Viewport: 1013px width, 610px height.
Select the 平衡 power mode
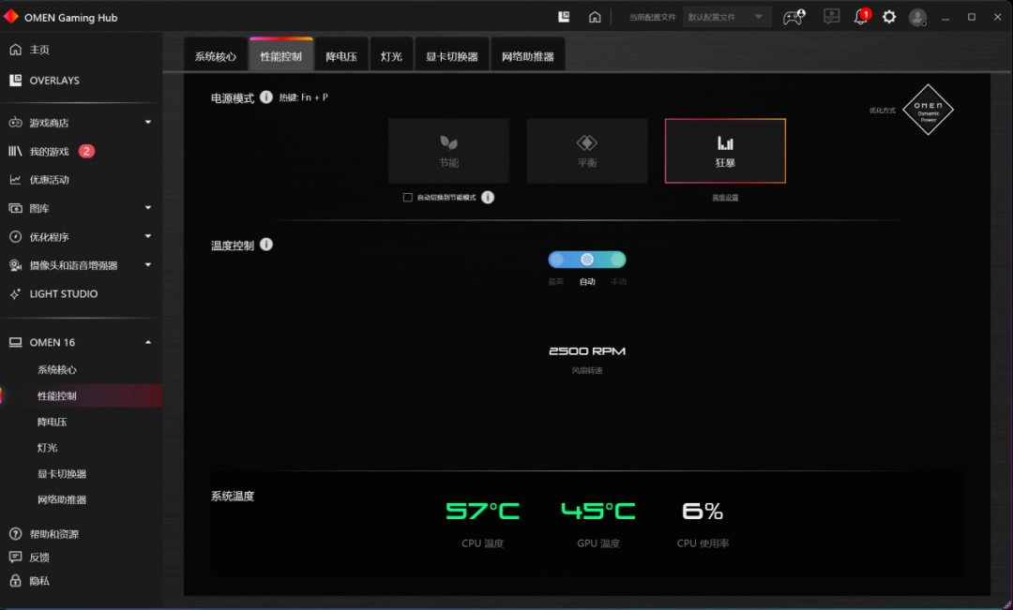pos(587,151)
